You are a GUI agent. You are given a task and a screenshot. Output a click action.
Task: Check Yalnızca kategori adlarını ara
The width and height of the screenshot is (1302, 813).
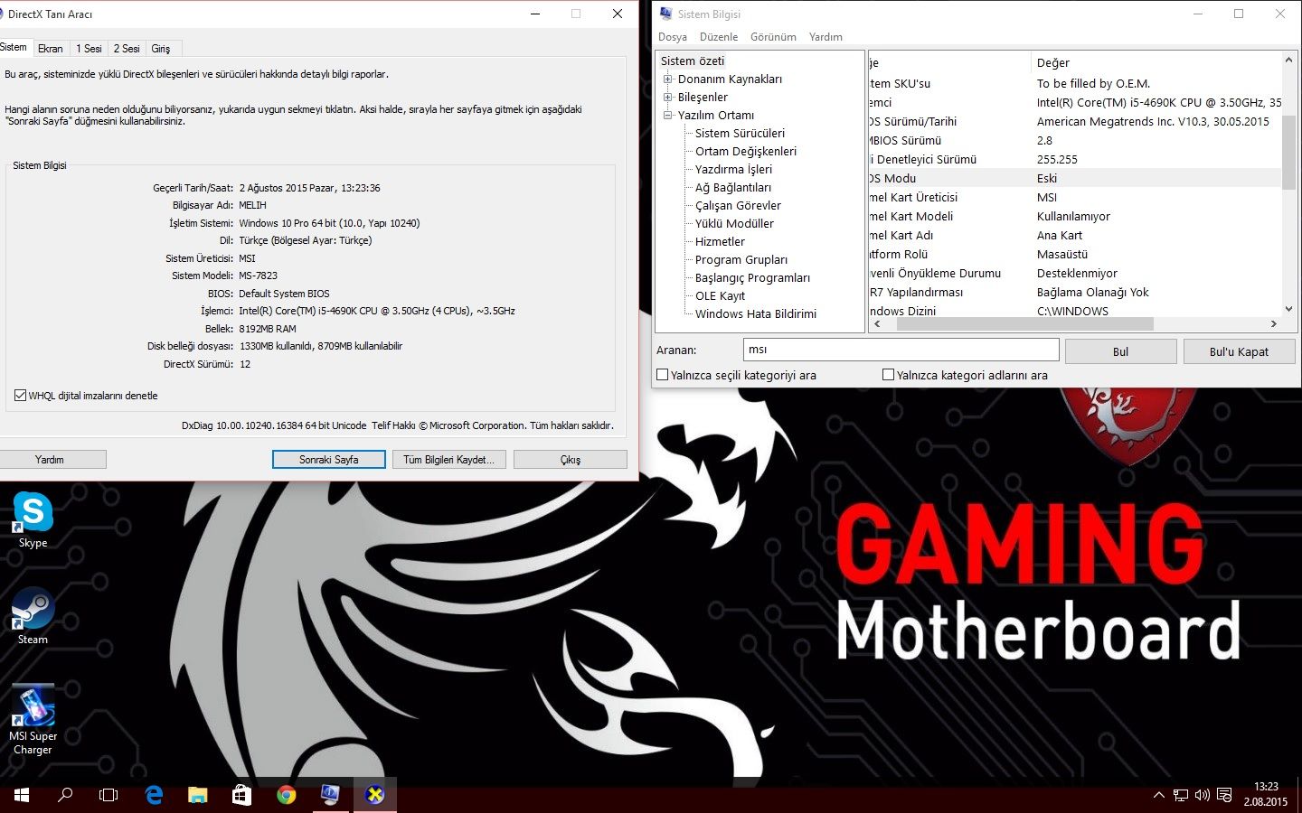pyautogui.click(x=888, y=375)
